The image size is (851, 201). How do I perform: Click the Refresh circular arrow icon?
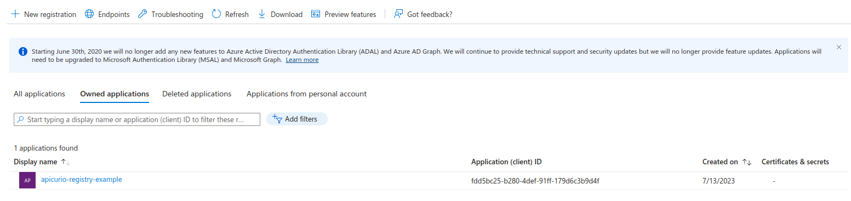click(216, 14)
